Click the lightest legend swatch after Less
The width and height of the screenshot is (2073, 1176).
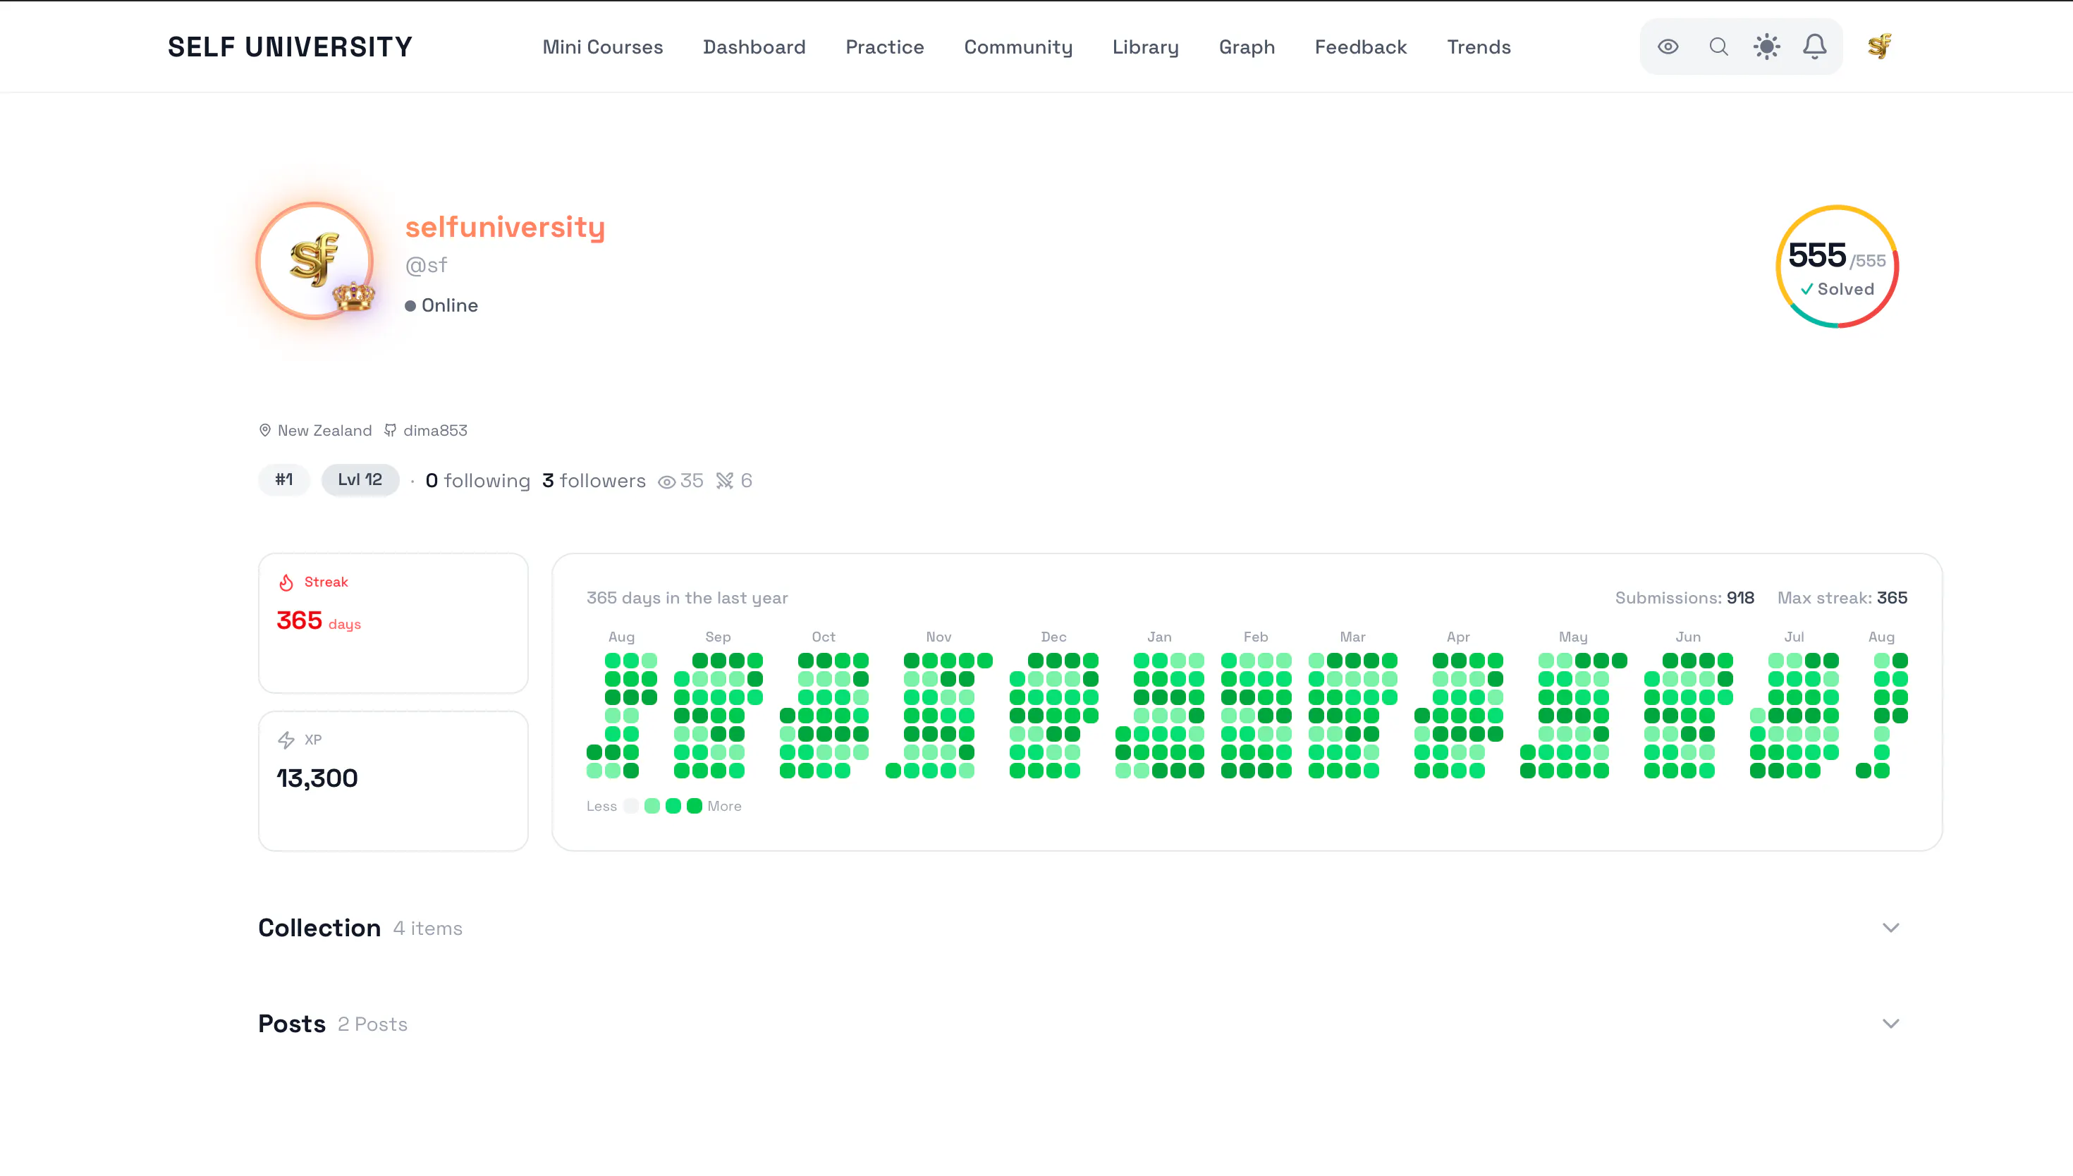[630, 806]
